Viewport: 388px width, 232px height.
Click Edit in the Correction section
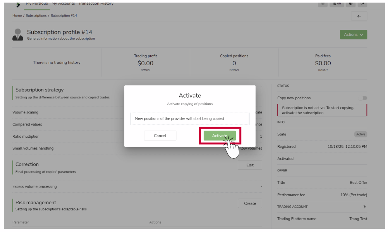click(x=250, y=165)
